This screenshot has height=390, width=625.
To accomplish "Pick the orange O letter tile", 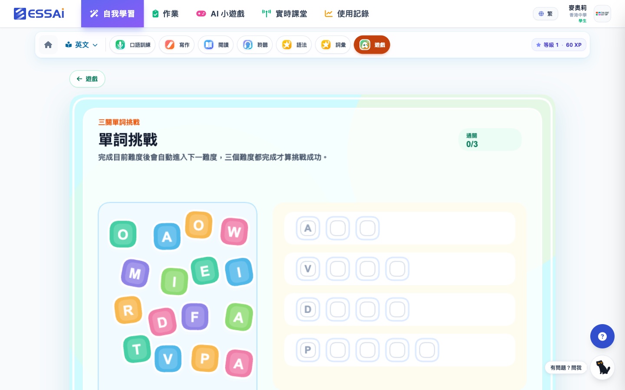I will click(199, 225).
